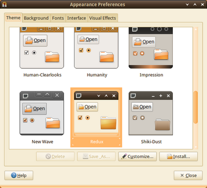Click the folder icon in Humanity preview
The width and height of the screenshot is (207, 188).
[107, 56]
